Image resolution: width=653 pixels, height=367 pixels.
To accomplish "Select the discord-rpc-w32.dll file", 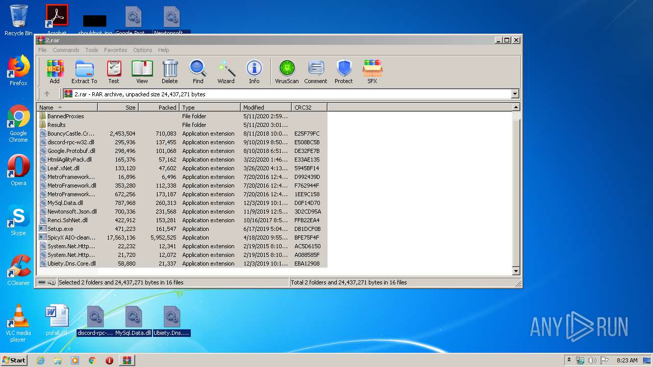I will coord(182,142).
